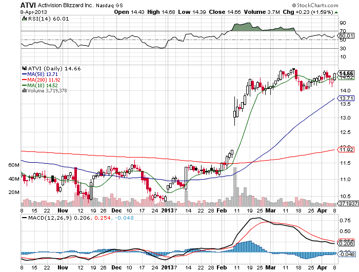Click the Nasdaq GS exchange label

109,5
